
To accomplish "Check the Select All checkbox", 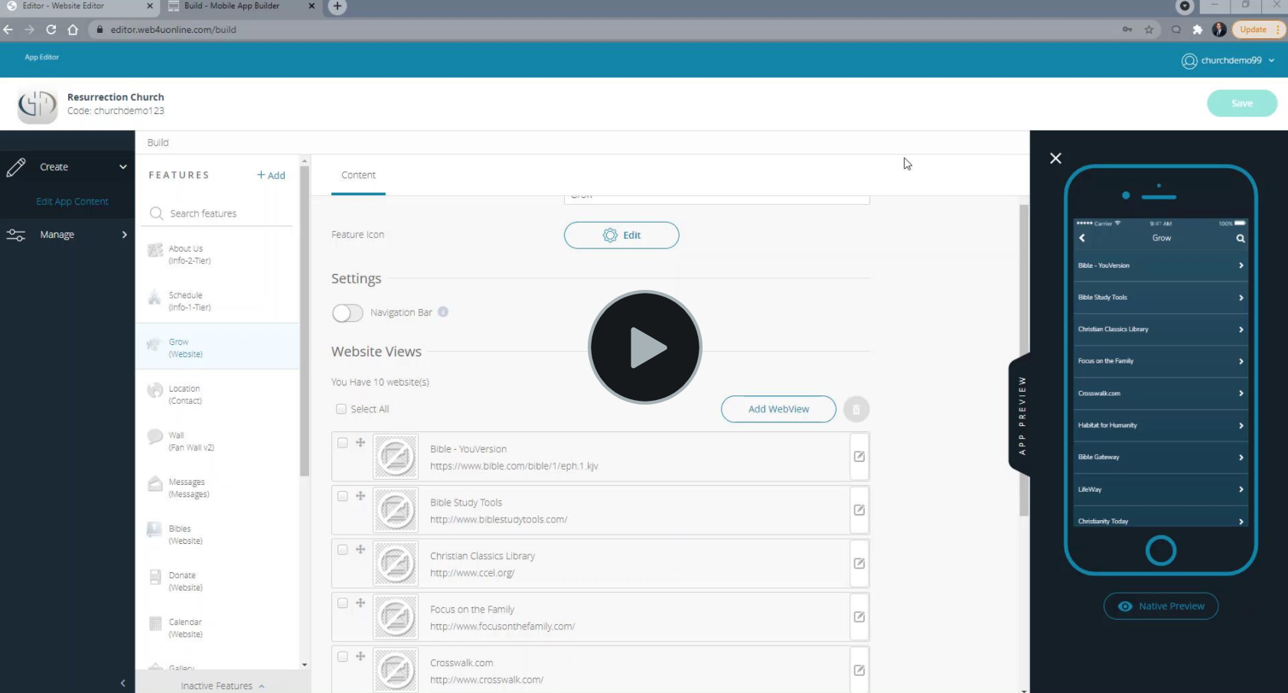I will pos(341,409).
